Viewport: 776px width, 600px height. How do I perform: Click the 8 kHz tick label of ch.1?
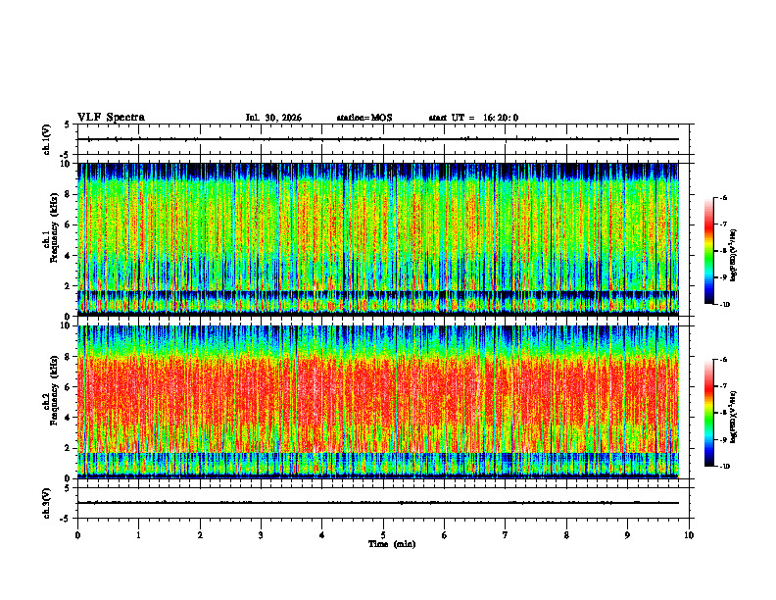coord(70,194)
